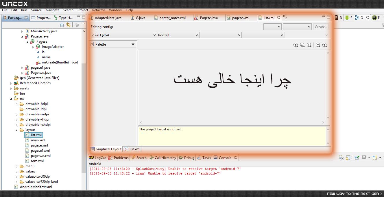Viewport: 384px width, 197px height.
Task: Switch to the list.xml source tab
Action: click(x=132, y=149)
